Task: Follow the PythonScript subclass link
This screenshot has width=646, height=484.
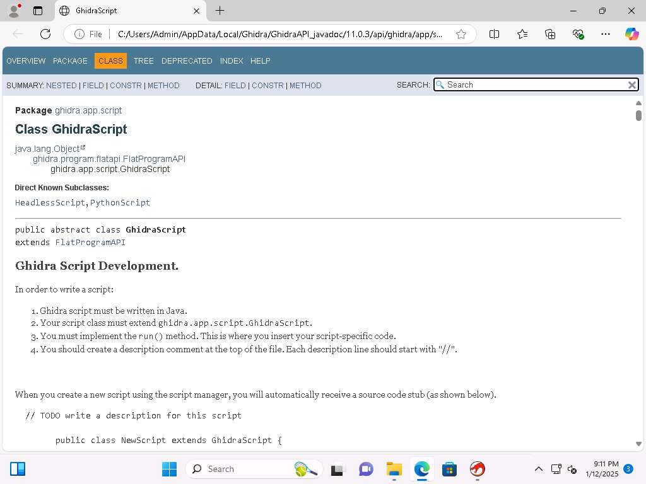Action: 120,203
